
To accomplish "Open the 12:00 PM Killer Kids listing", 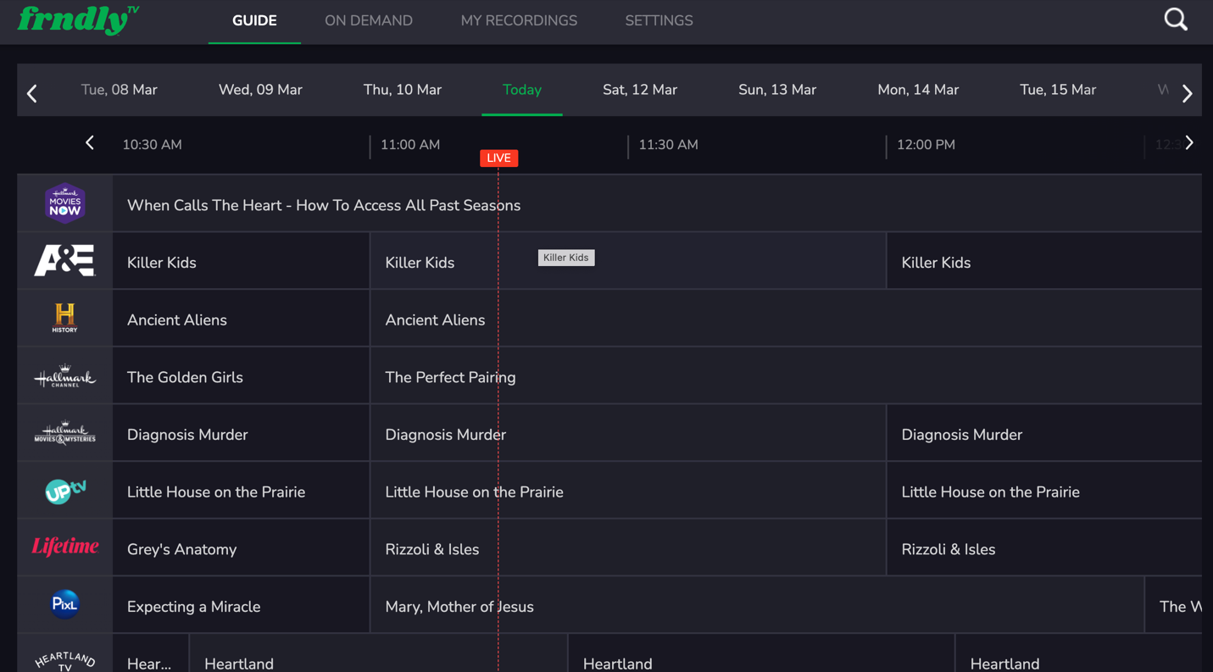I will click(1044, 262).
